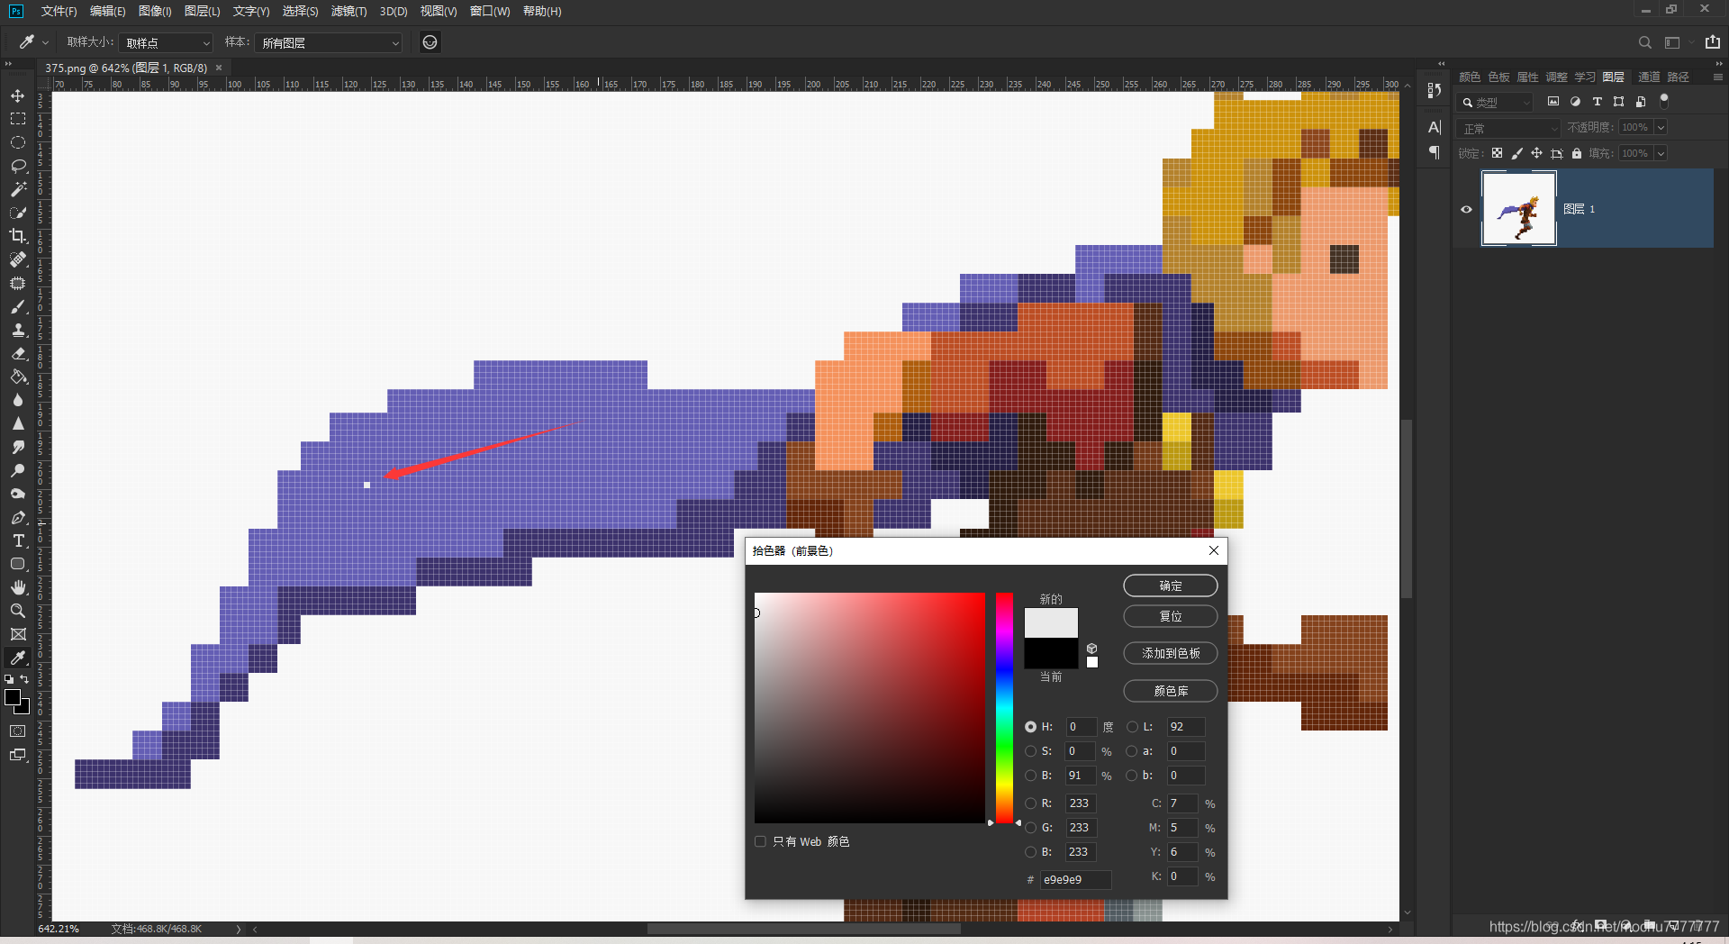Select the Crop tool
Image resolution: width=1729 pixels, height=944 pixels.
pos(18,236)
